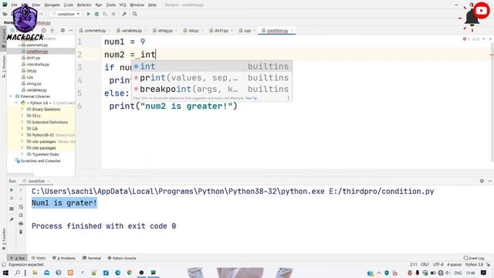The height and width of the screenshot is (278, 494).
Task: Open the Refactor menu
Action: tap(84, 5)
